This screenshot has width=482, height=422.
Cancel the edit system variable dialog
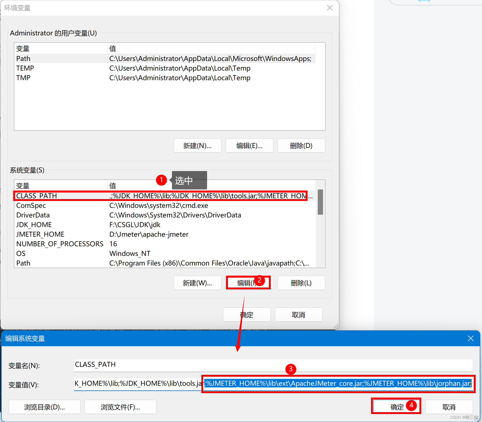point(449,407)
